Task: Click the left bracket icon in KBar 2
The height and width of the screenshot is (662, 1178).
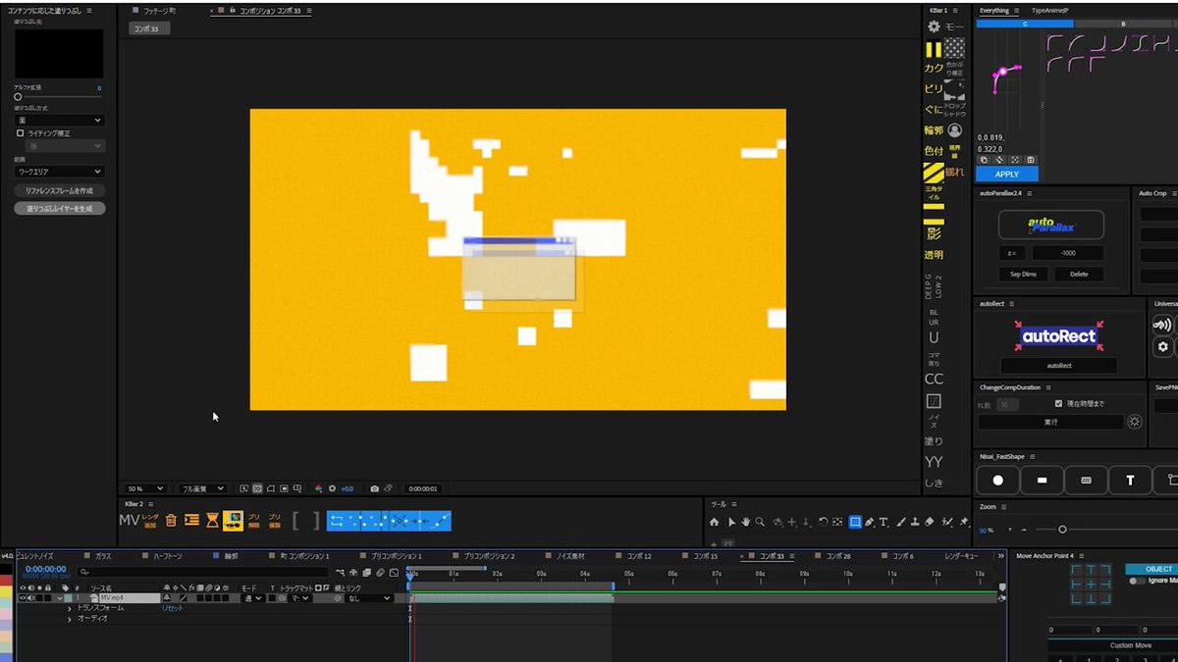Action: point(295,521)
